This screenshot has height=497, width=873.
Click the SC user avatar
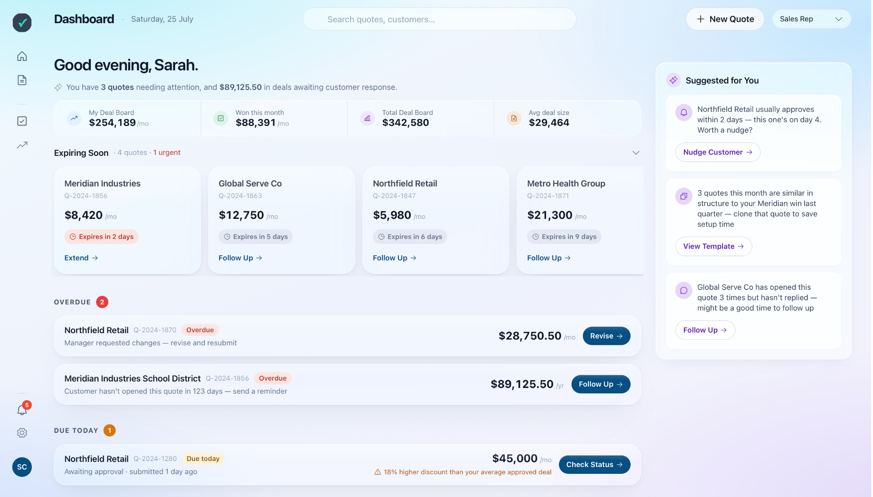coord(22,467)
